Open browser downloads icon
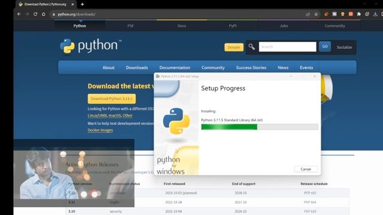The height and width of the screenshot is (215, 383). pyautogui.click(x=375, y=14)
